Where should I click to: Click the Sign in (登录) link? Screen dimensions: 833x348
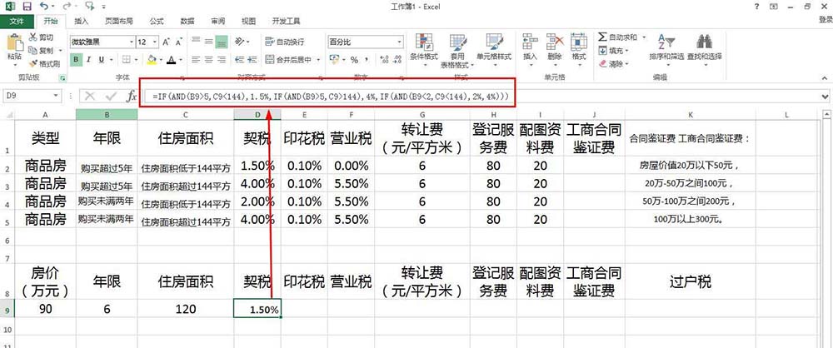click(x=825, y=21)
